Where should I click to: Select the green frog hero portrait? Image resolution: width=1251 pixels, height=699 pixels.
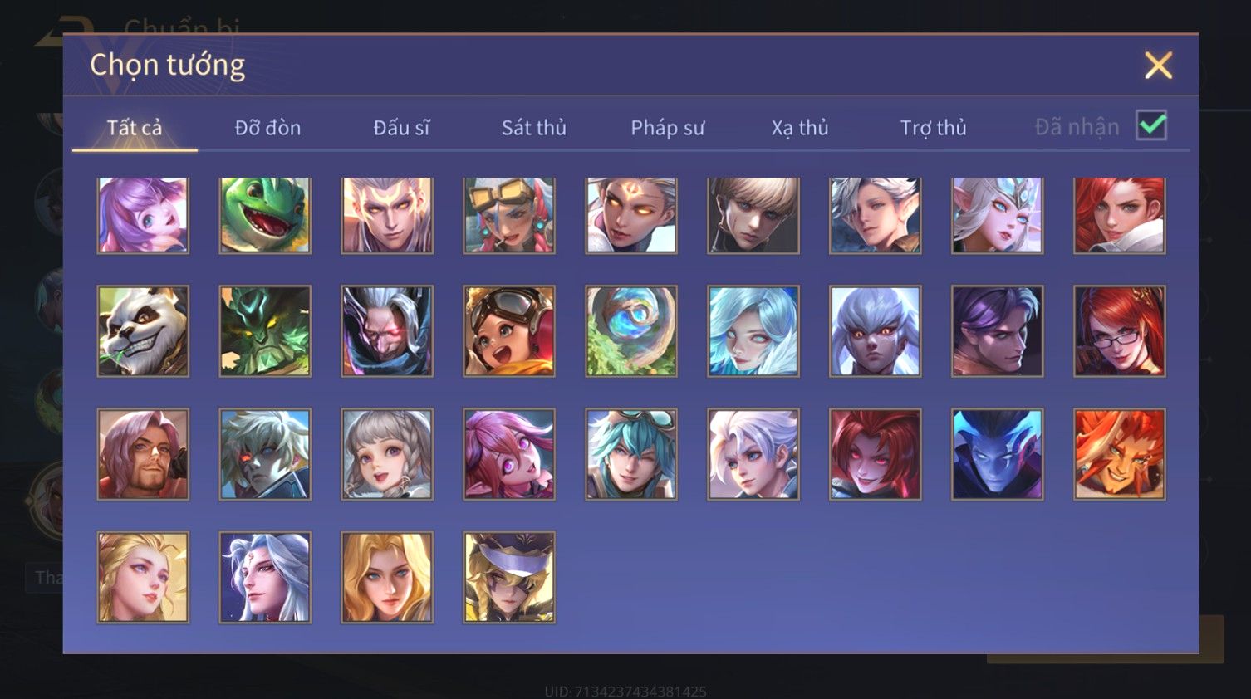coord(265,215)
